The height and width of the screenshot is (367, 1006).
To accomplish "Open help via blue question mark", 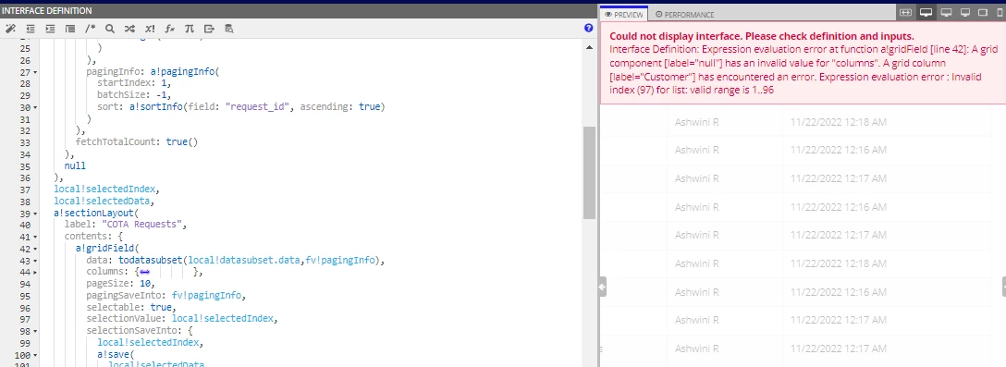I will point(588,29).
